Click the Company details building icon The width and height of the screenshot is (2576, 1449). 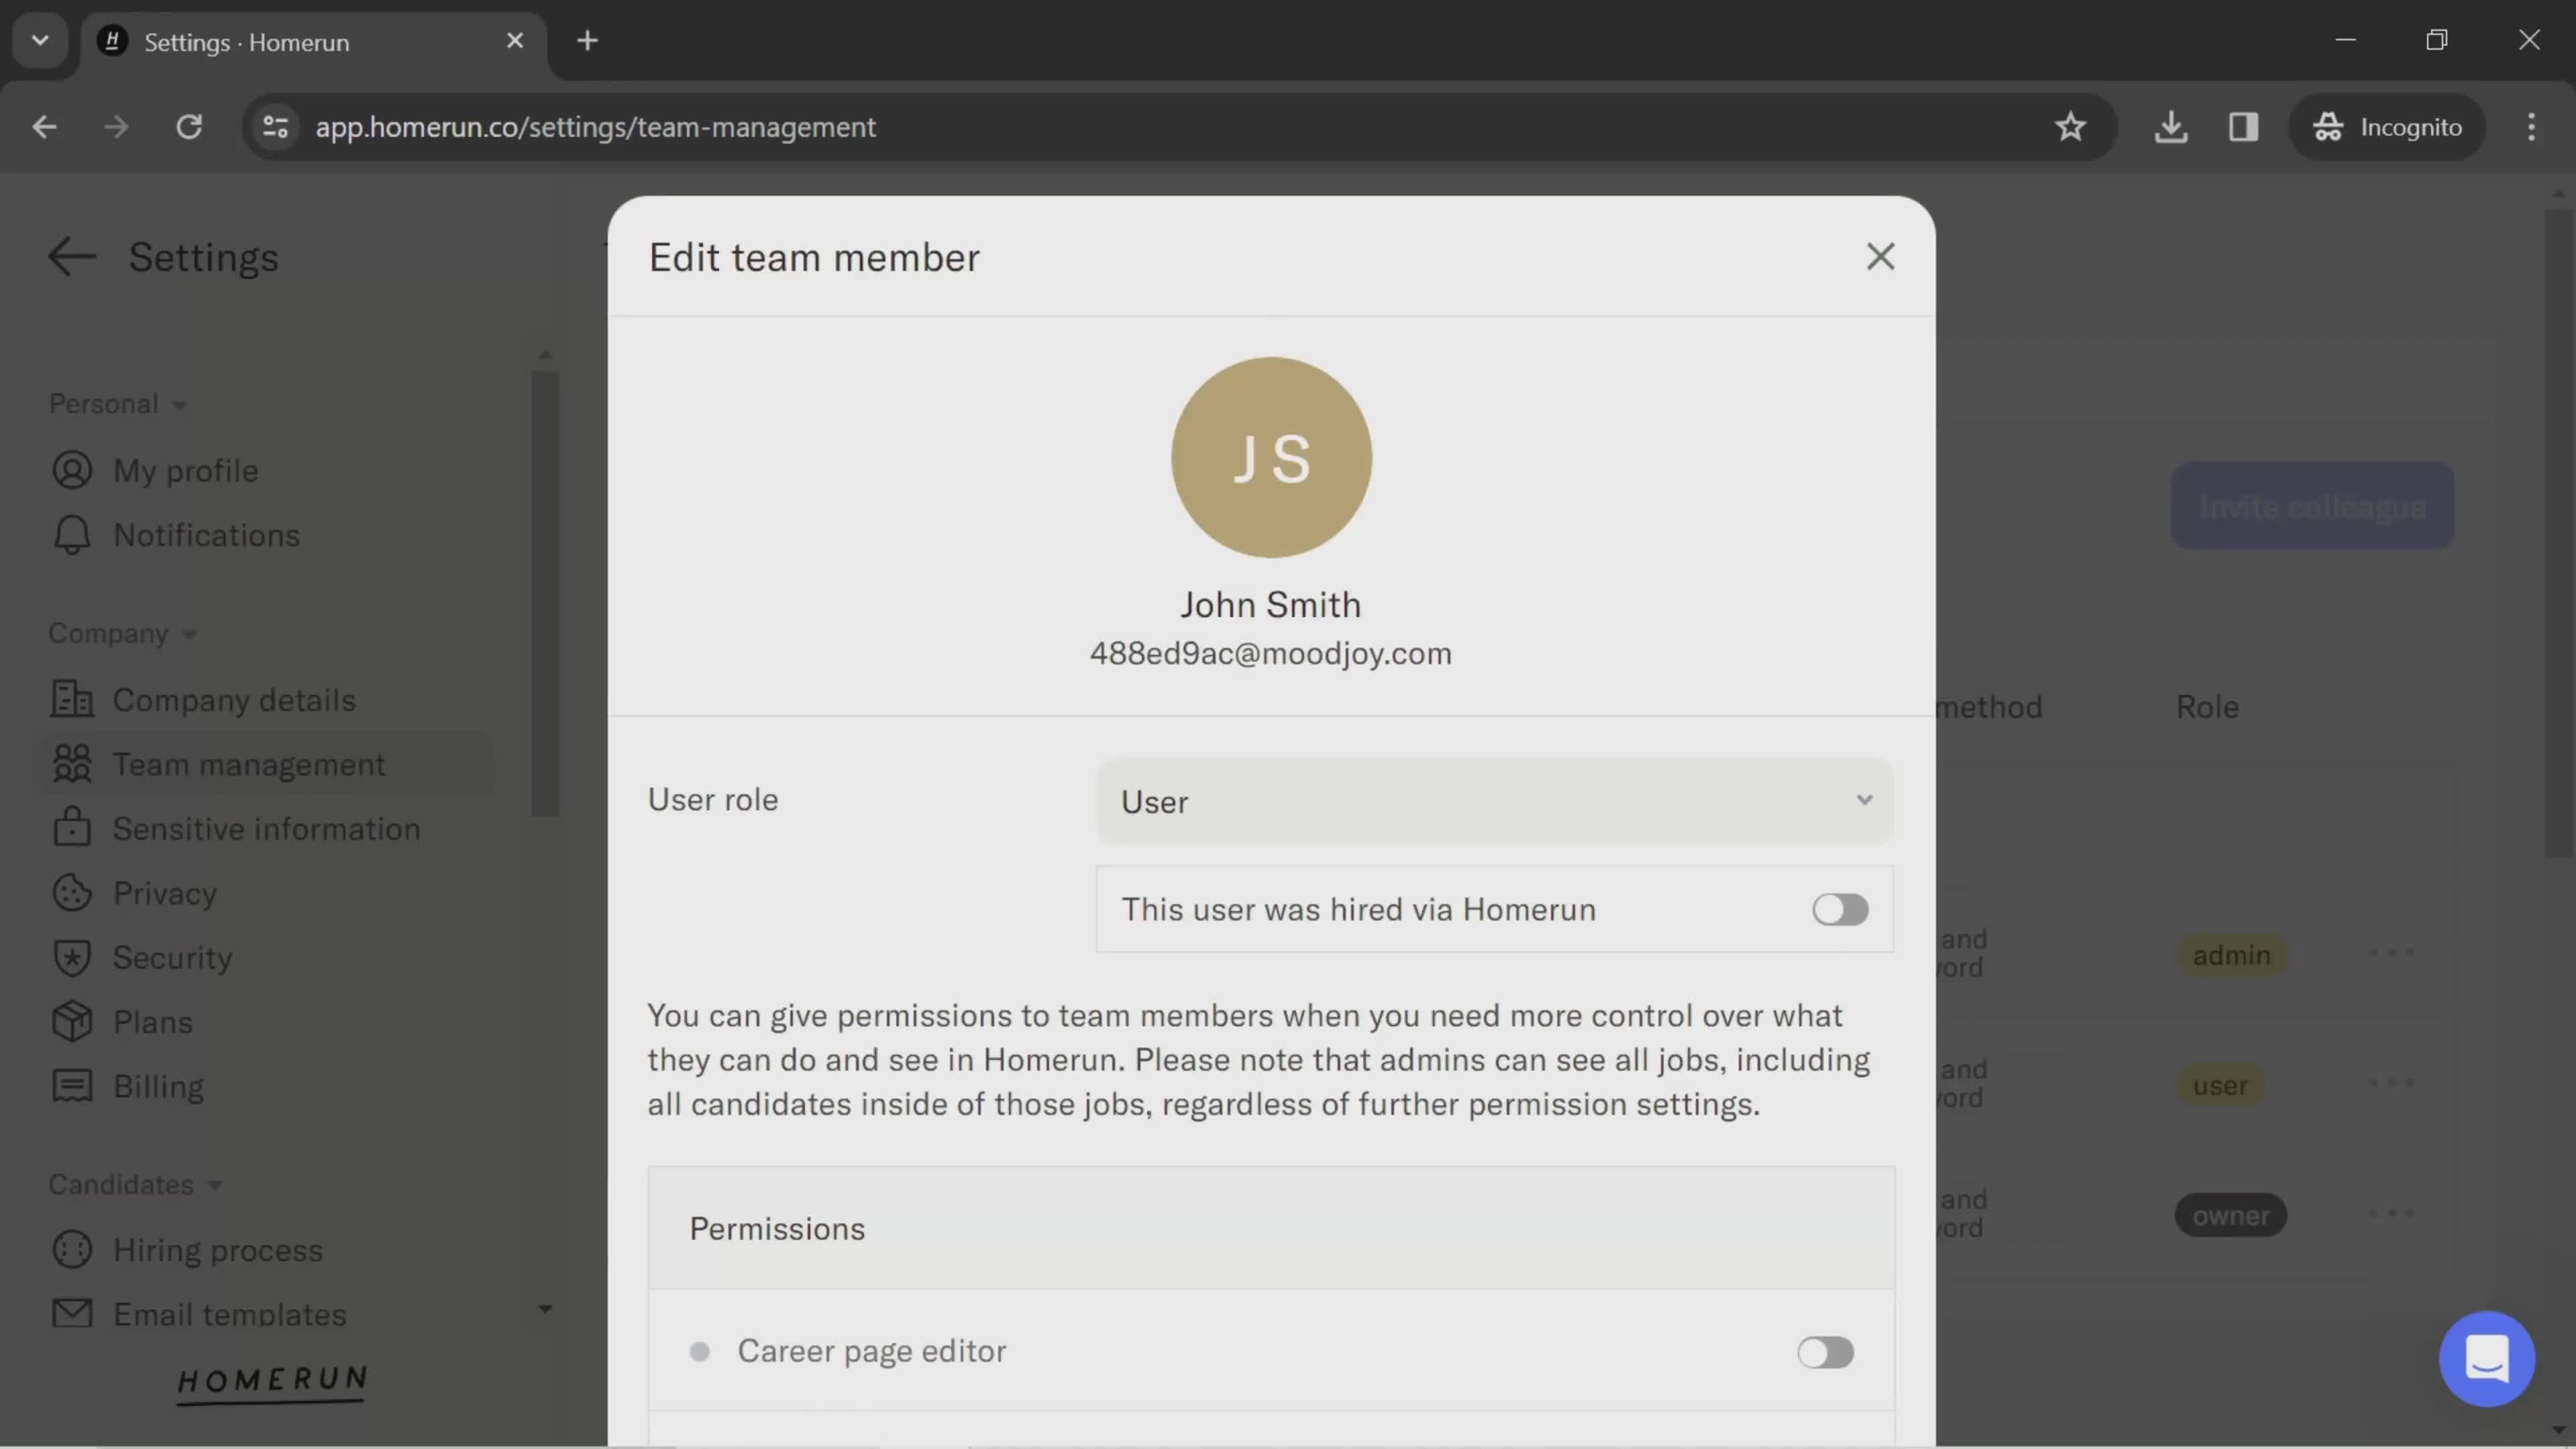72,699
